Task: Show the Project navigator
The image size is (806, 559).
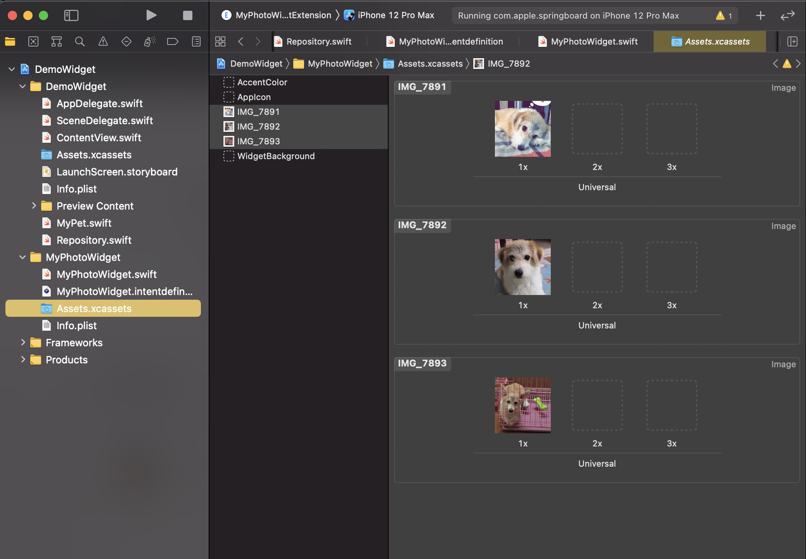Action: (x=10, y=42)
